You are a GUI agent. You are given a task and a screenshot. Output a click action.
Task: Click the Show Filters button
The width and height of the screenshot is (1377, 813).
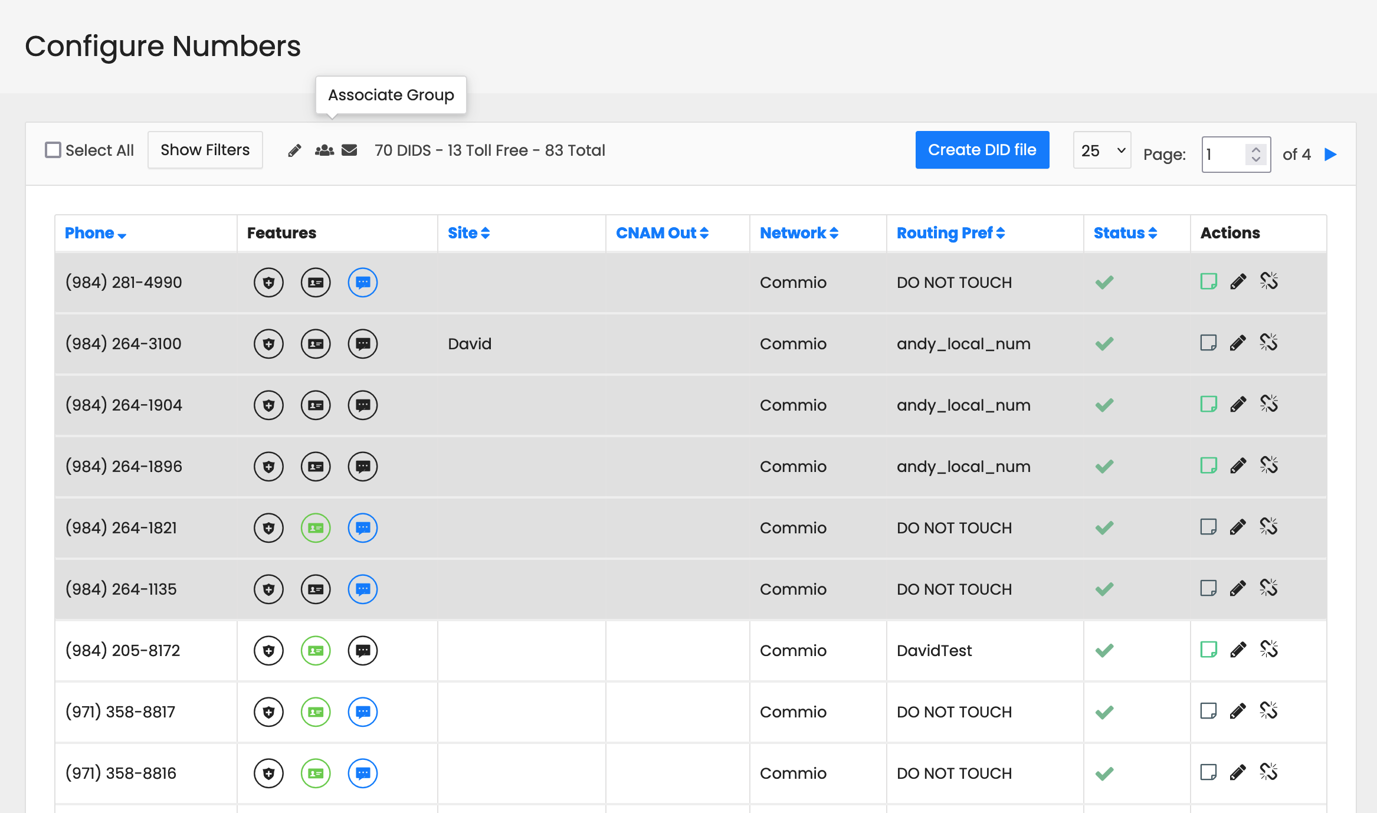(205, 150)
